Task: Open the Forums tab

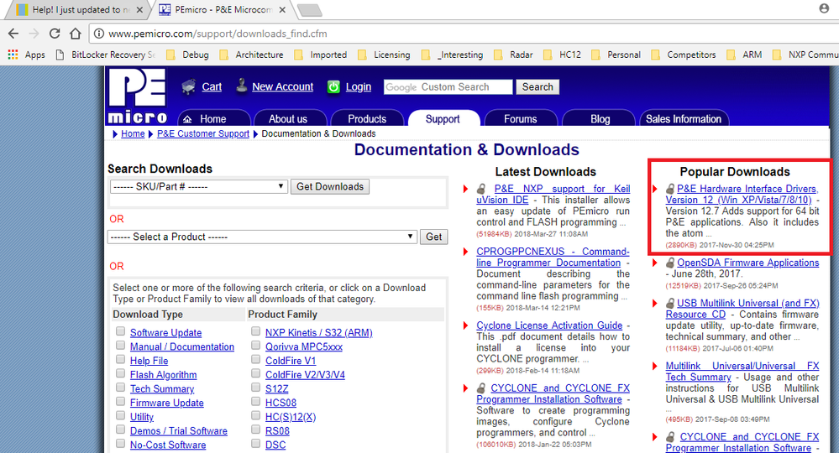Action: (520, 118)
